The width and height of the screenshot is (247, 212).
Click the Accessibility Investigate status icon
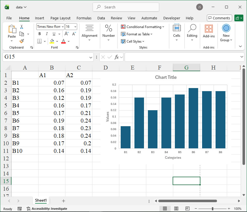[28, 209]
